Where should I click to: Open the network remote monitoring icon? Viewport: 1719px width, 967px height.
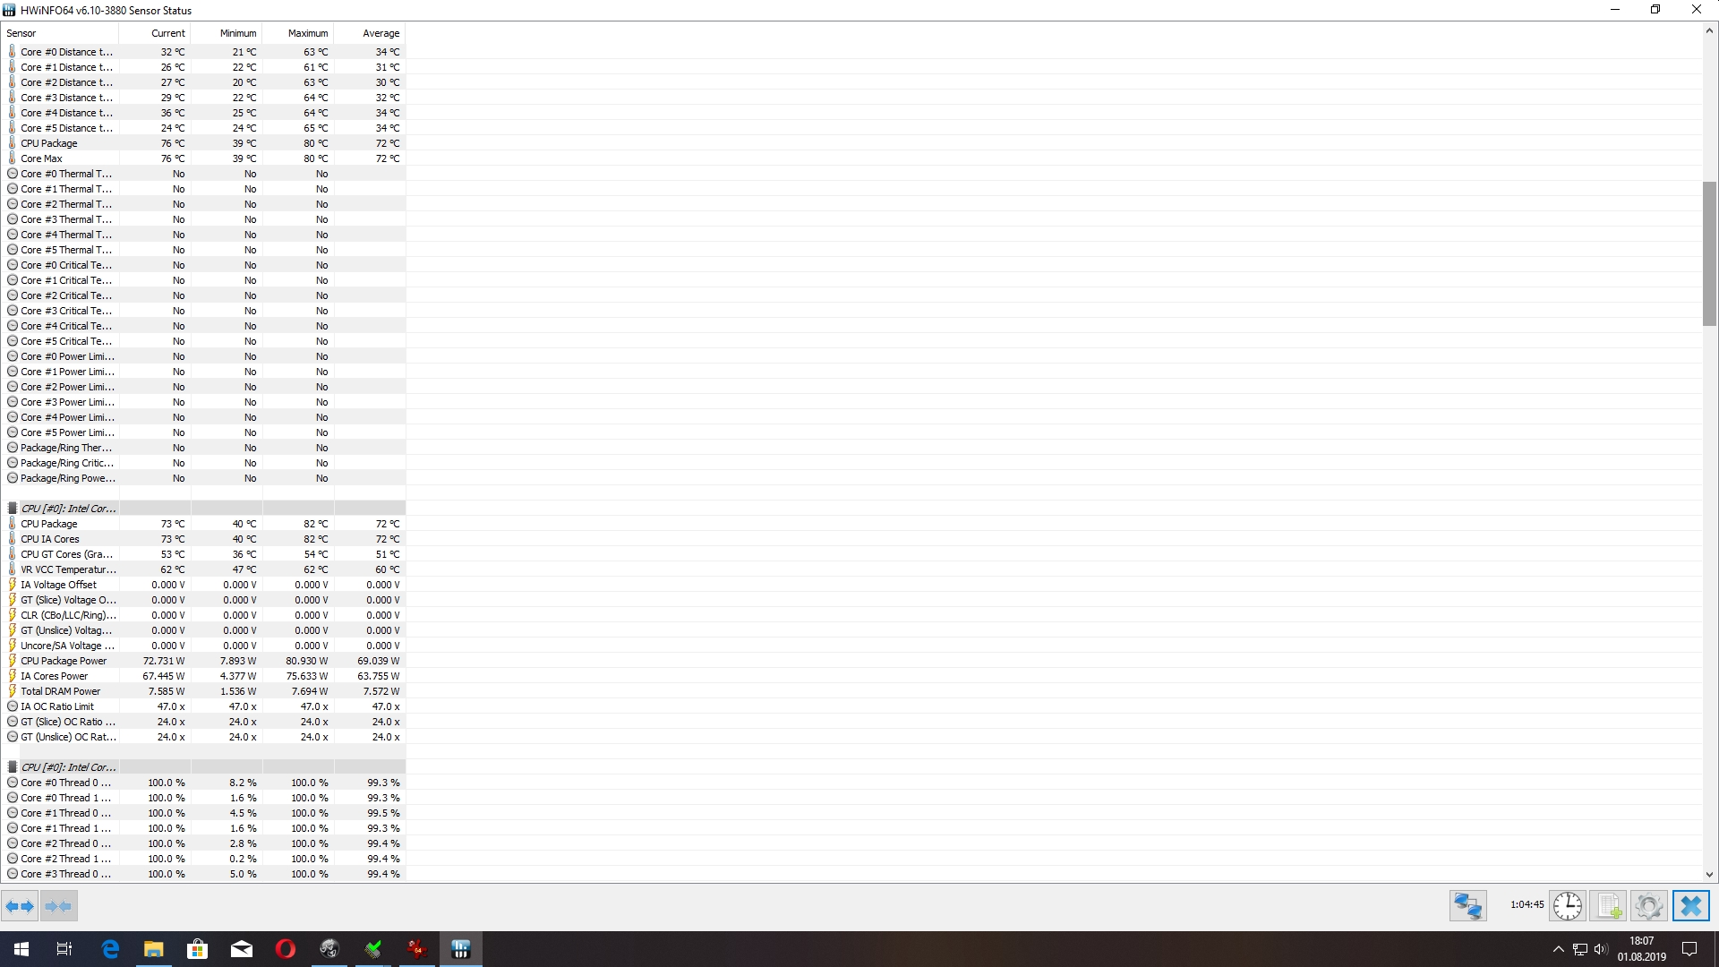click(1467, 906)
